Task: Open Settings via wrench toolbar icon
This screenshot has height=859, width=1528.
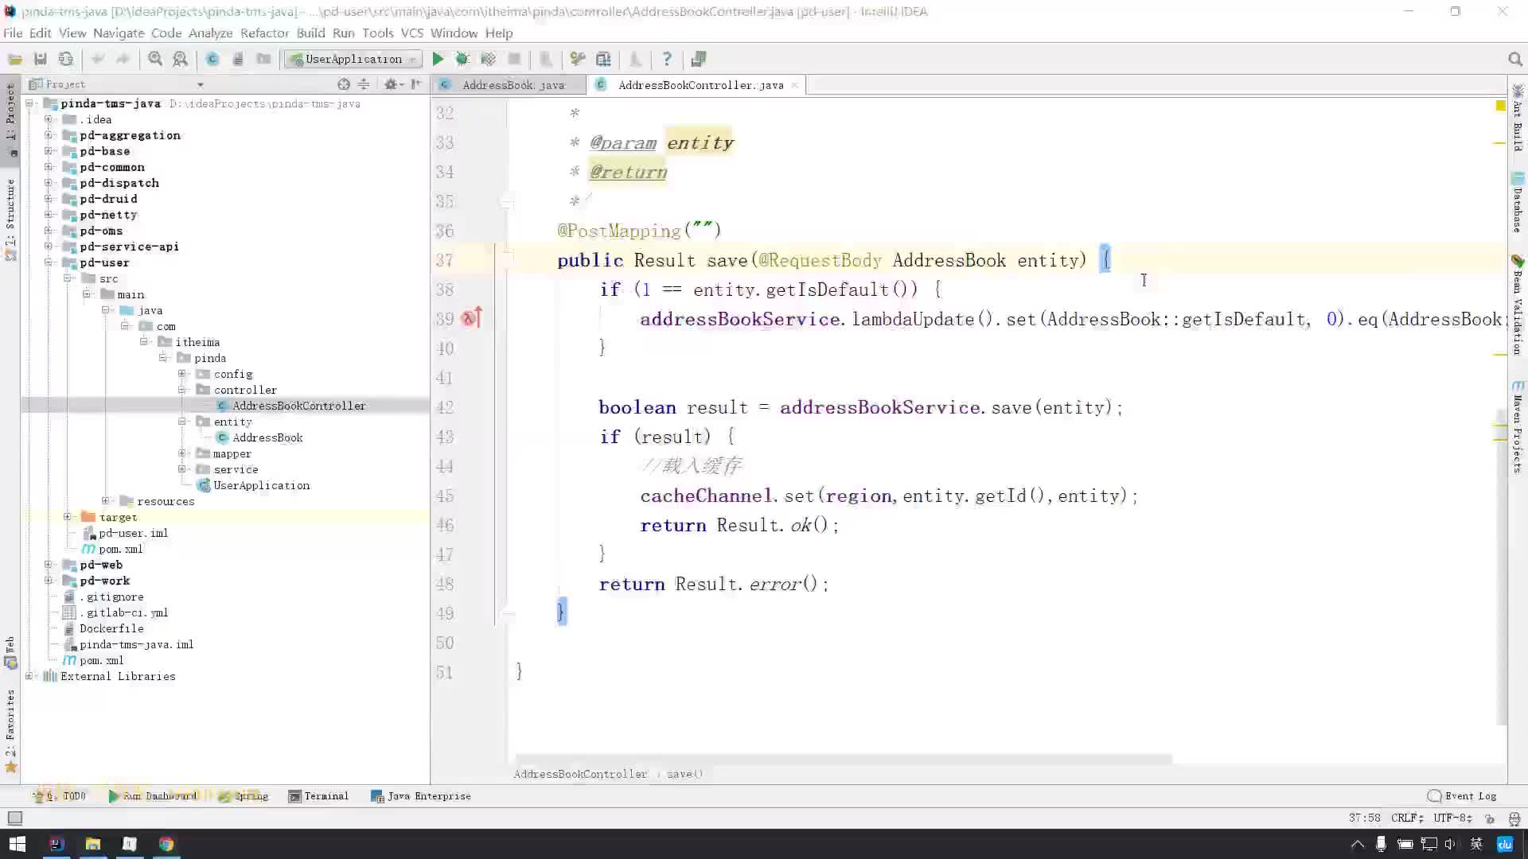Action: click(x=578, y=59)
